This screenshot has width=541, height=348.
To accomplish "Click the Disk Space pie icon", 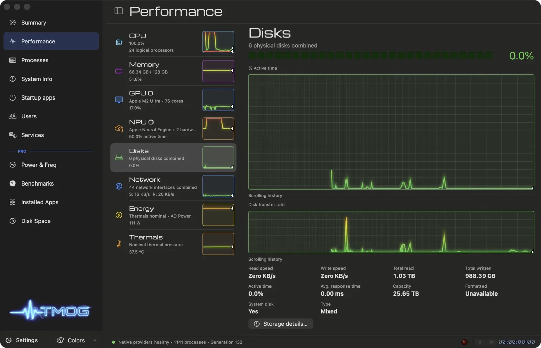I will click(13, 221).
